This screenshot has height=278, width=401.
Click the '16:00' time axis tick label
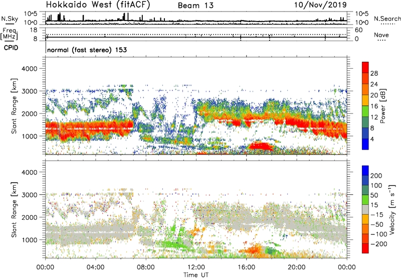[247, 267]
